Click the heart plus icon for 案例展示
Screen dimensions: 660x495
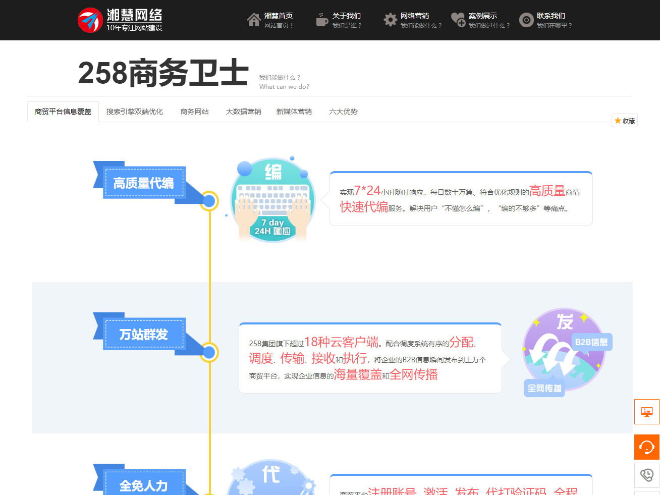458,20
